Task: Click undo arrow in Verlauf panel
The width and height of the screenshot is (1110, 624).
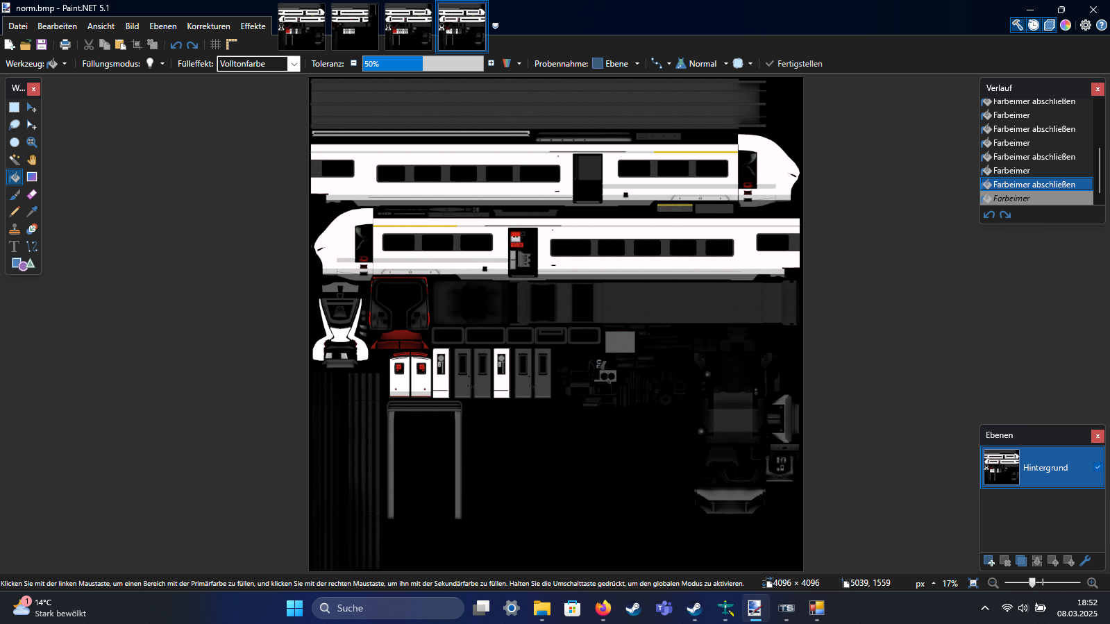Action: [989, 214]
